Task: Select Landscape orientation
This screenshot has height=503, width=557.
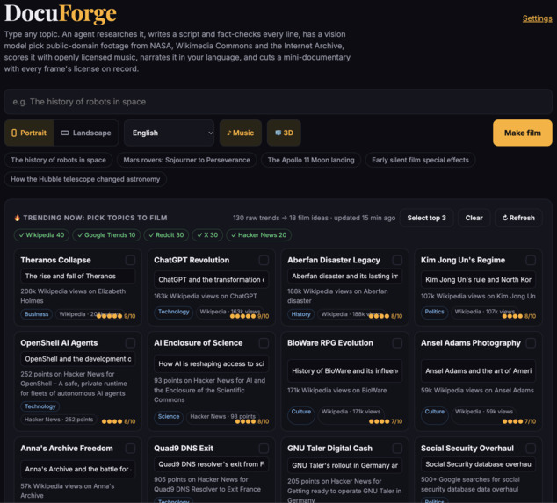Action: [x=86, y=133]
